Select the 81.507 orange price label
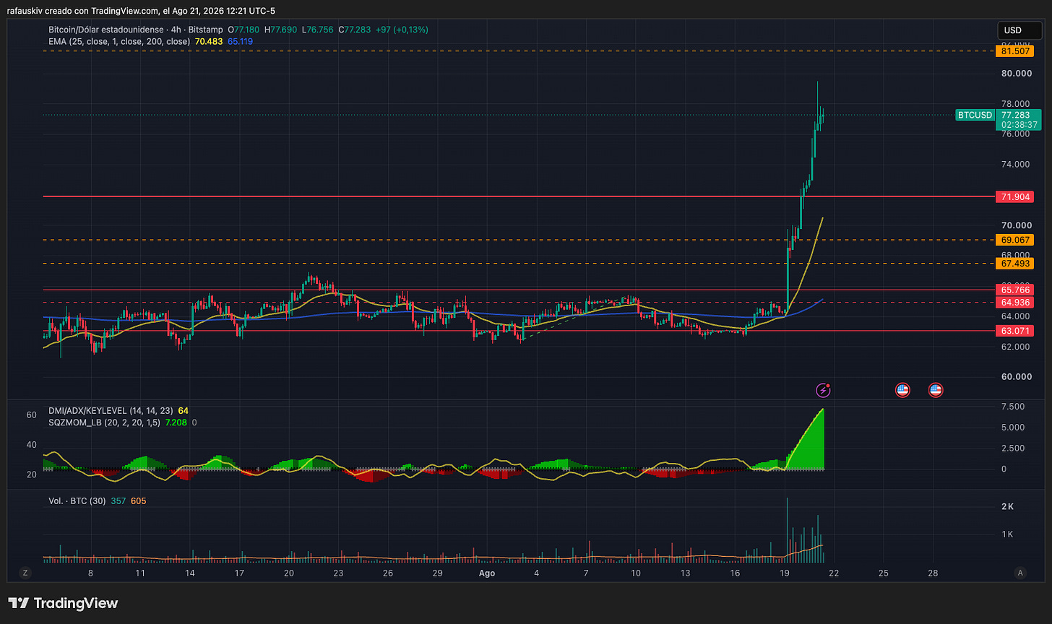This screenshot has height=624, width=1052. click(1014, 51)
